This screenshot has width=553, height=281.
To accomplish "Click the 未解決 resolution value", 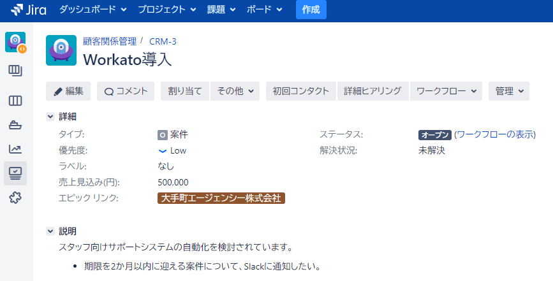I will [432, 151].
